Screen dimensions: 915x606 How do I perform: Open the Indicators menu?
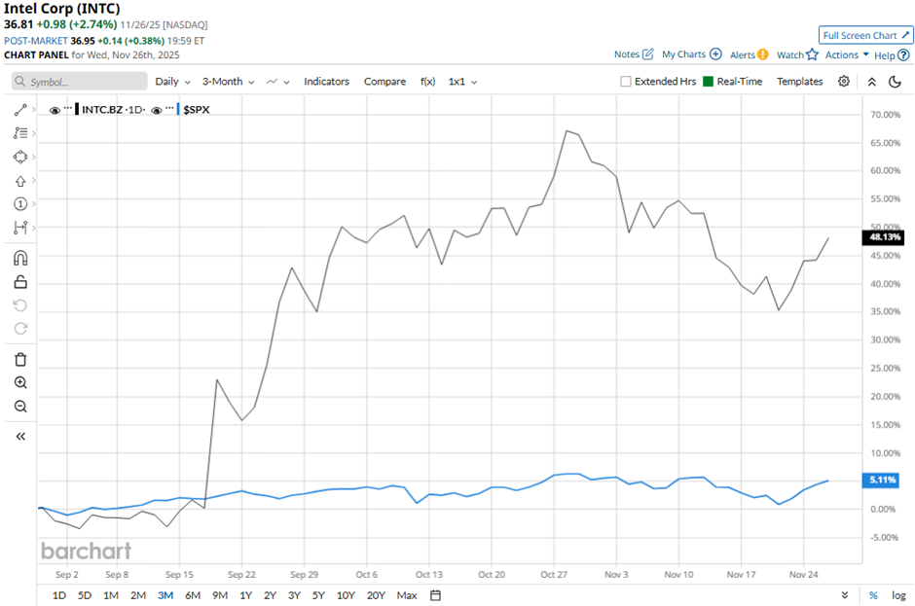(326, 82)
